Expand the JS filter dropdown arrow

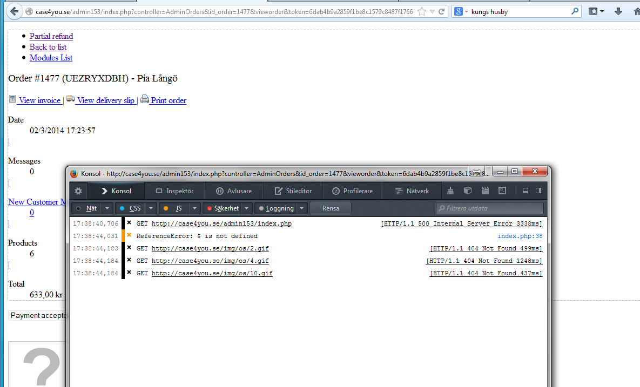coord(194,208)
